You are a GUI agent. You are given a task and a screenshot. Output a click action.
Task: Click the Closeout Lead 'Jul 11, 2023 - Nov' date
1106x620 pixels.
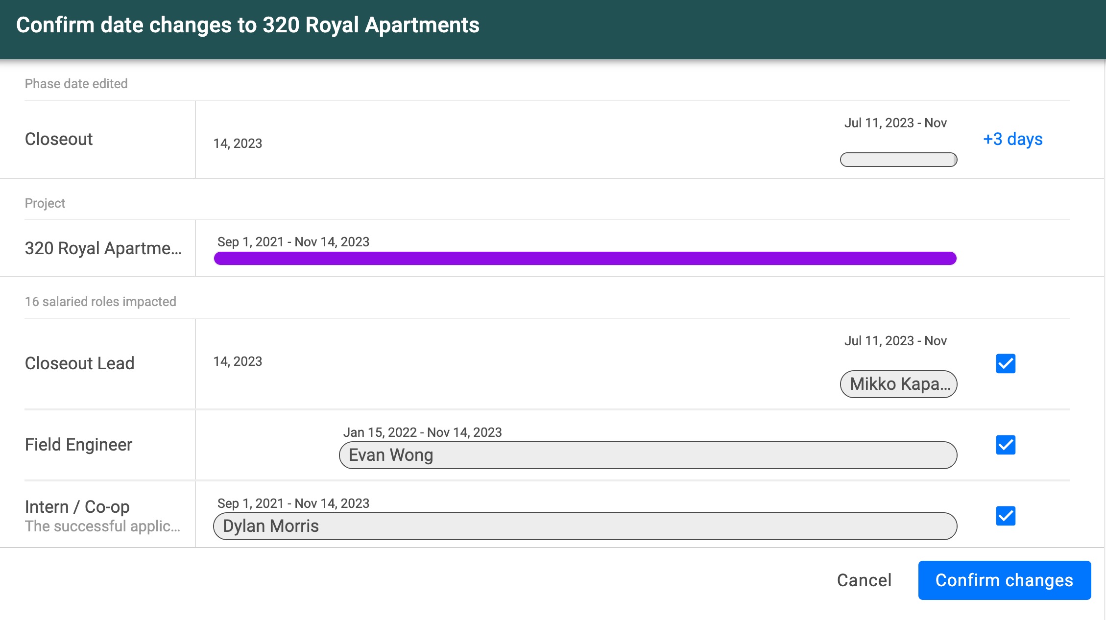[895, 341]
